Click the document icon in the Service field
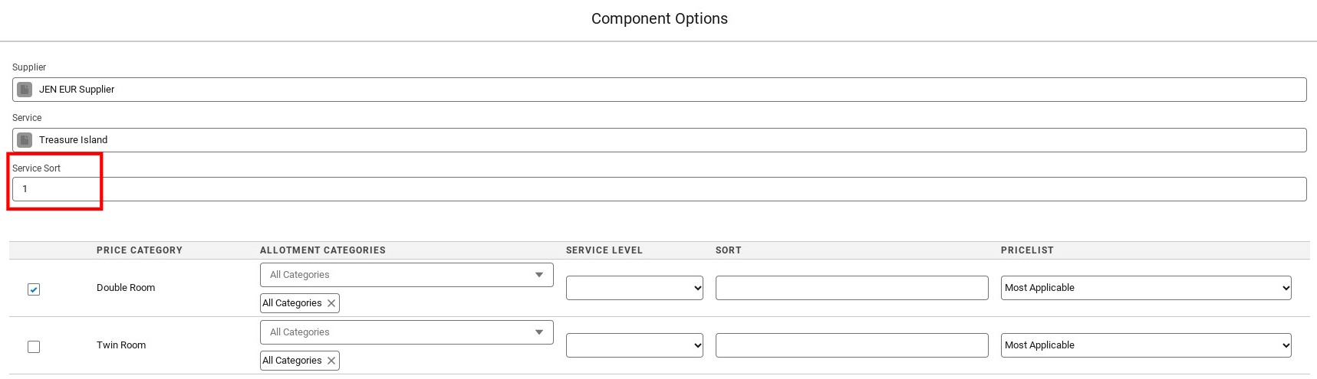This screenshot has height=379, width=1317. point(25,140)
